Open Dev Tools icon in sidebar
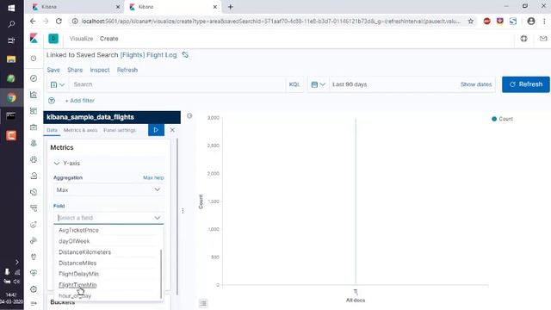The width and height of the screenshot is (551, 310). point(34,257)
